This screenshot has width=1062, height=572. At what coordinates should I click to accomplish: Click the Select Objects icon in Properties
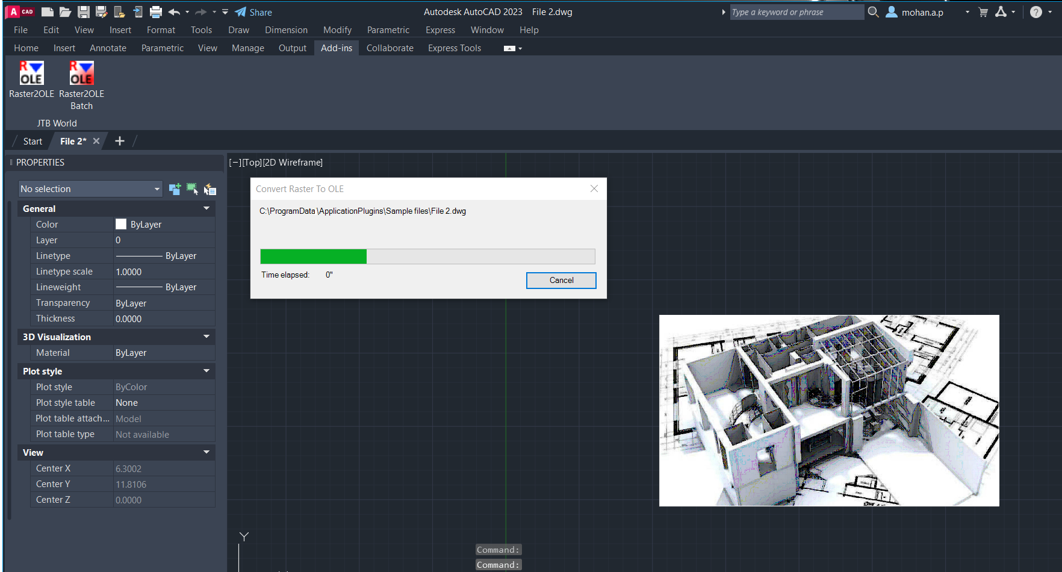(x=192, y=189)
